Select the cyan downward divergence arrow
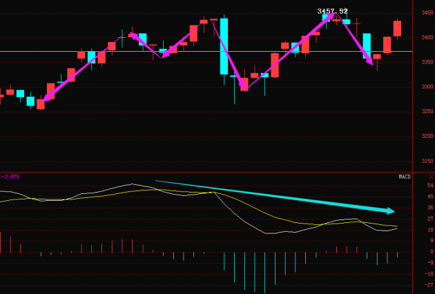Viewport: 435px width, 294px height. coord(276,196)
